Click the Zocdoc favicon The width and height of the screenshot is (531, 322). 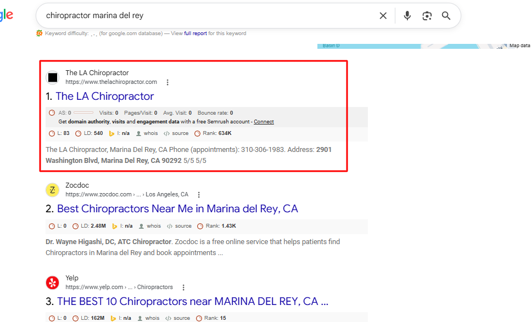[53, 190]
